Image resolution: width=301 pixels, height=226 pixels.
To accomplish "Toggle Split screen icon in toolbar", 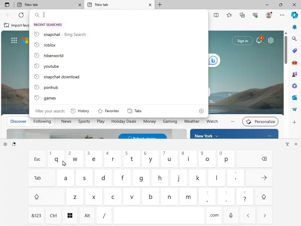I will pyautogui.click(x=216, y=15).
